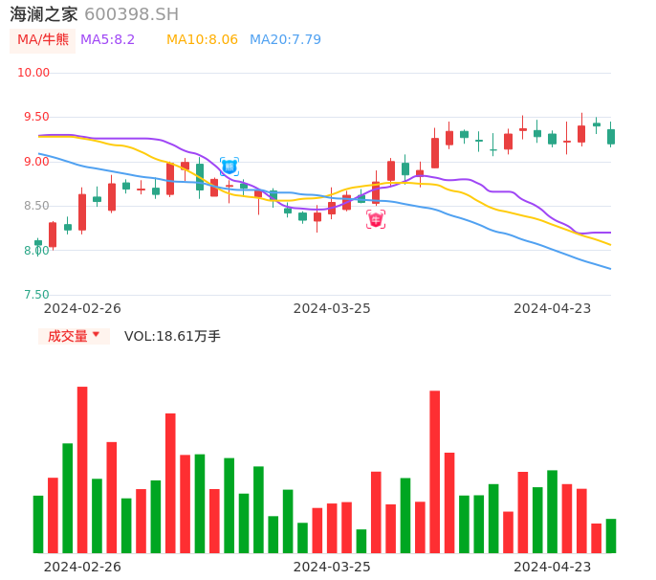This screenshot has width=656, height=580.
Task: Click 2024-02-26 date under the volume chart
Action: tap(82, 567)
